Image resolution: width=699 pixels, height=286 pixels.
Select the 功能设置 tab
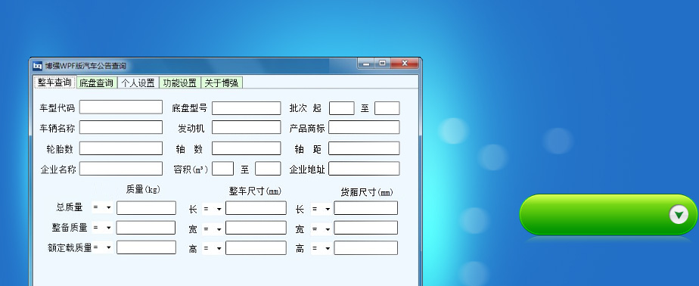coord(179,82)
